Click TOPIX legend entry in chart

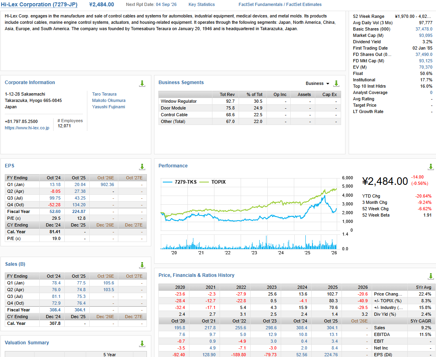[x=213, y=182]
